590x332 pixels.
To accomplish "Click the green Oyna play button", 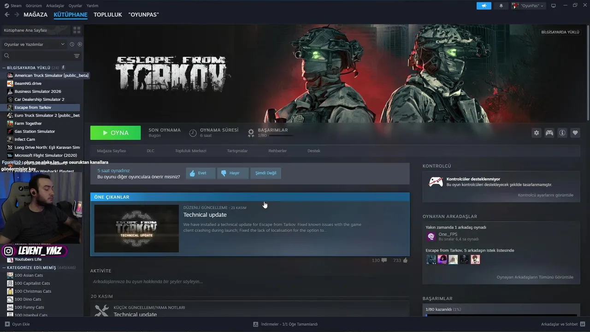I will click(116, 133).
